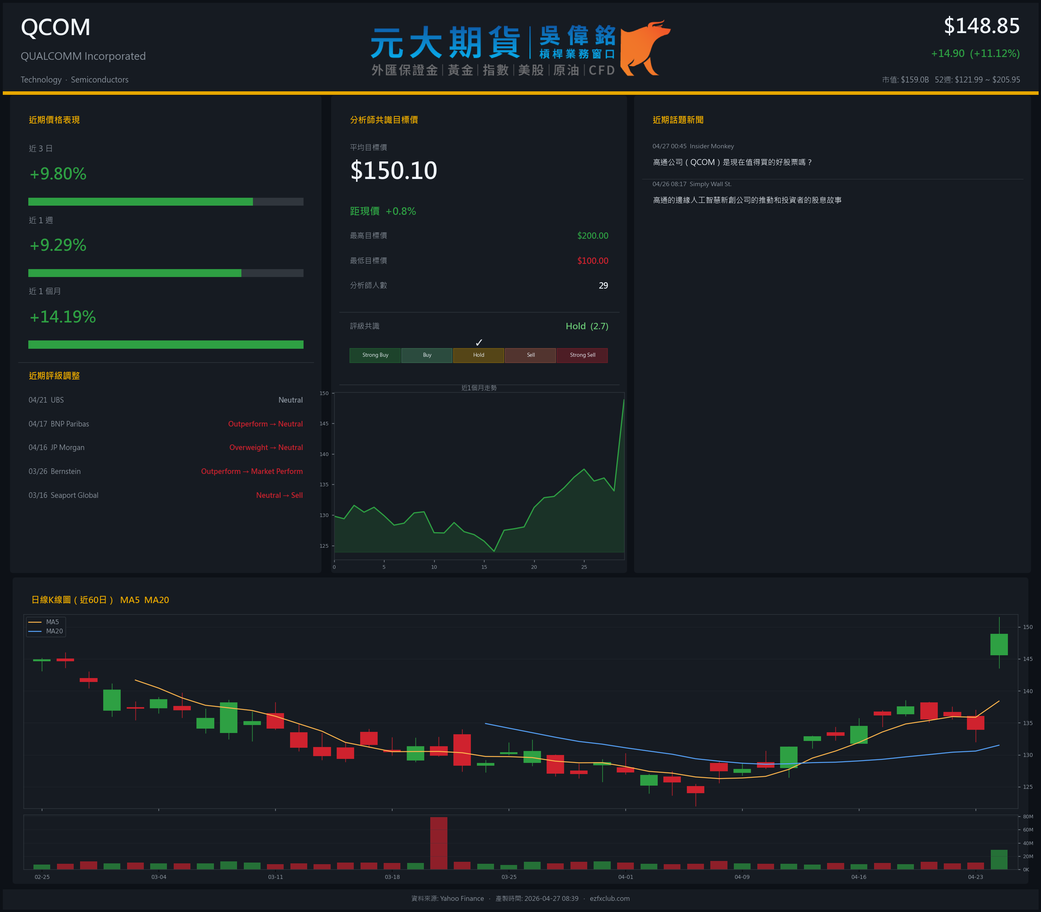Select the Strong Buy rating segment
Screen dimensions: 1041x912
point(375,355)
